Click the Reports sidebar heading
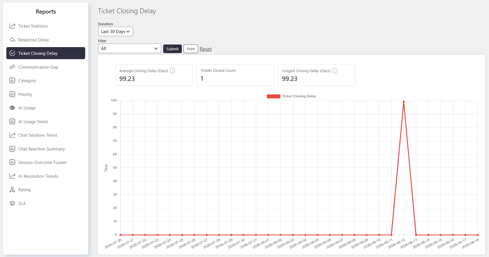This screenshot has width=489, height=257. coord(46,11)
